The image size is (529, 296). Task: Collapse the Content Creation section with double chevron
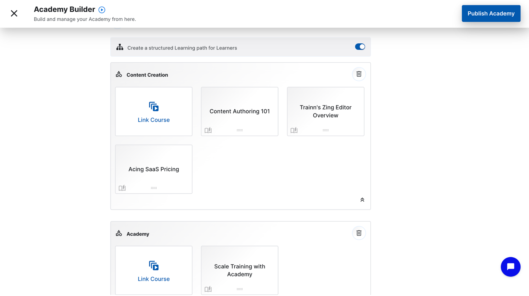(x=362, y=200)
